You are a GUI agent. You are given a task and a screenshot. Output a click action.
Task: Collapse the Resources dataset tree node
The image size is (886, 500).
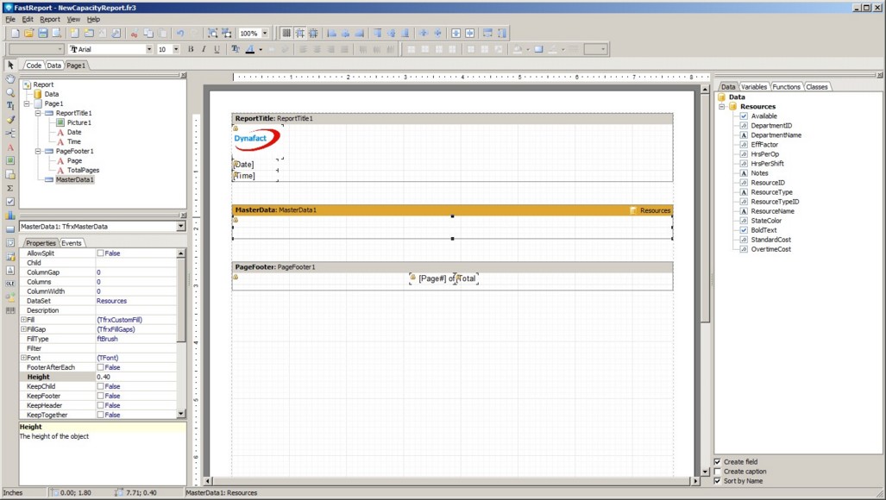point(722,107)
